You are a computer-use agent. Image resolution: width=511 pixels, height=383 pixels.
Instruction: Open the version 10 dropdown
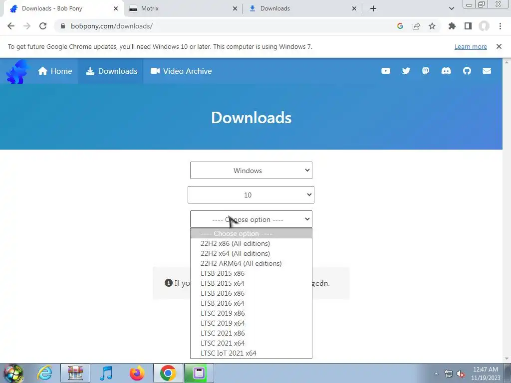click(x=251, y=195)
